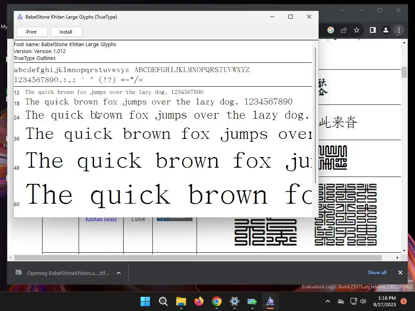This screenshot has width=415, height=311.
Task: Click the cloud sync tray icon
Action: click(x=341, y=301)
